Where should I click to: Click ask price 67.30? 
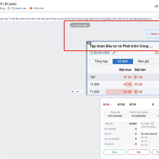point(138,77)
